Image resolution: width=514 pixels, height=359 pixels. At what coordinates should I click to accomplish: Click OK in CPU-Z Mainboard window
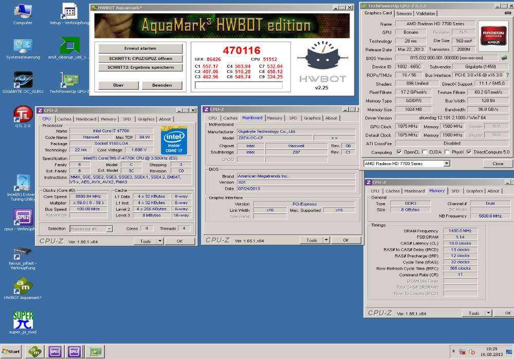[x=346, y=241]
